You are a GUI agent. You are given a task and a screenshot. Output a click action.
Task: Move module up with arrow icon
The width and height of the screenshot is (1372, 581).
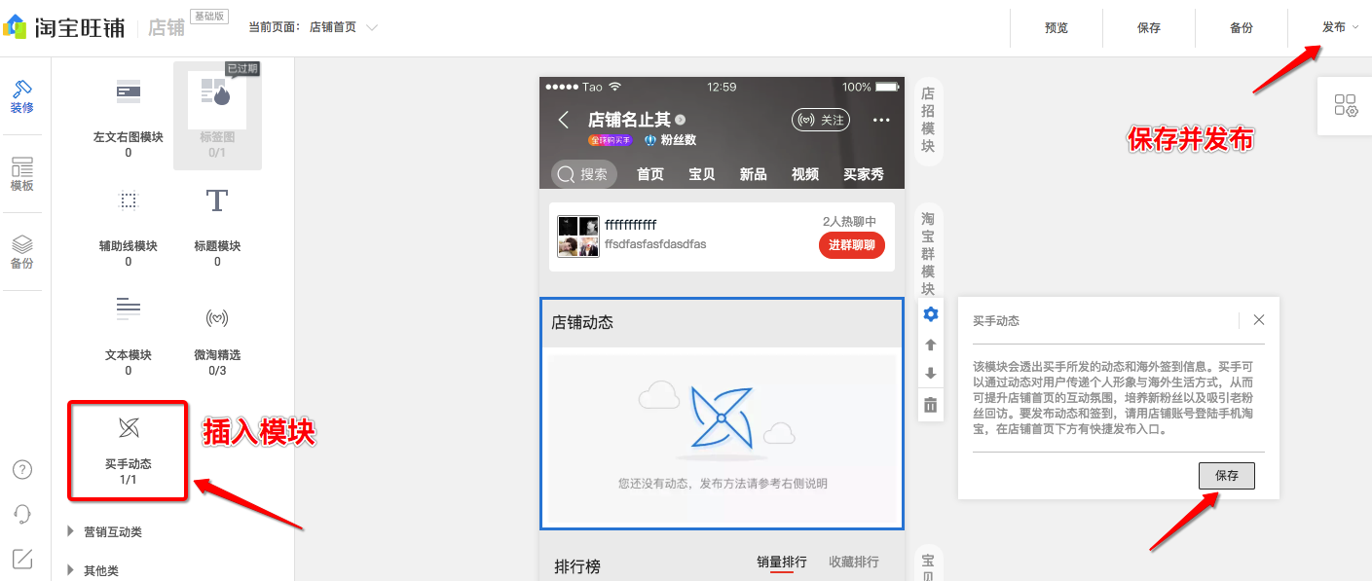point(930,345)
